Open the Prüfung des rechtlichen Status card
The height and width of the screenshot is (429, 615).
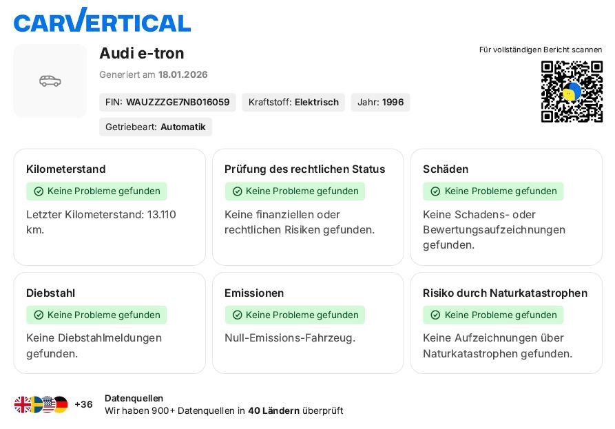click(308, 207)
